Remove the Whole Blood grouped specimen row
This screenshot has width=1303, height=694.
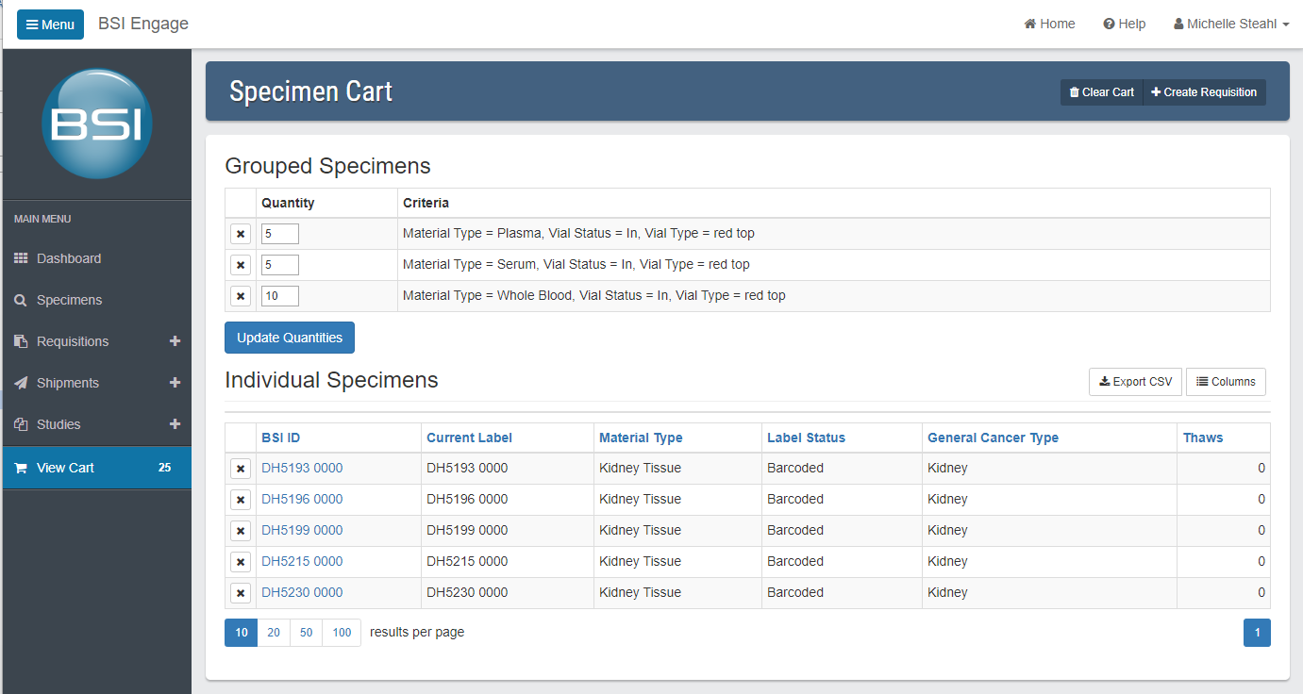(241, 296)
